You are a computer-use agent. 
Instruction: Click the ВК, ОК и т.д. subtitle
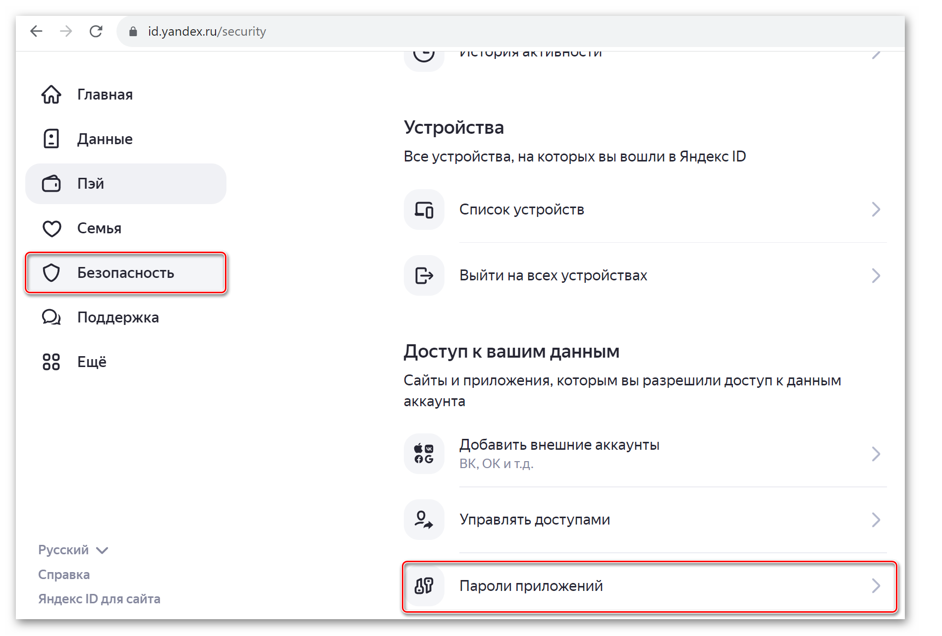click(496, 464)
